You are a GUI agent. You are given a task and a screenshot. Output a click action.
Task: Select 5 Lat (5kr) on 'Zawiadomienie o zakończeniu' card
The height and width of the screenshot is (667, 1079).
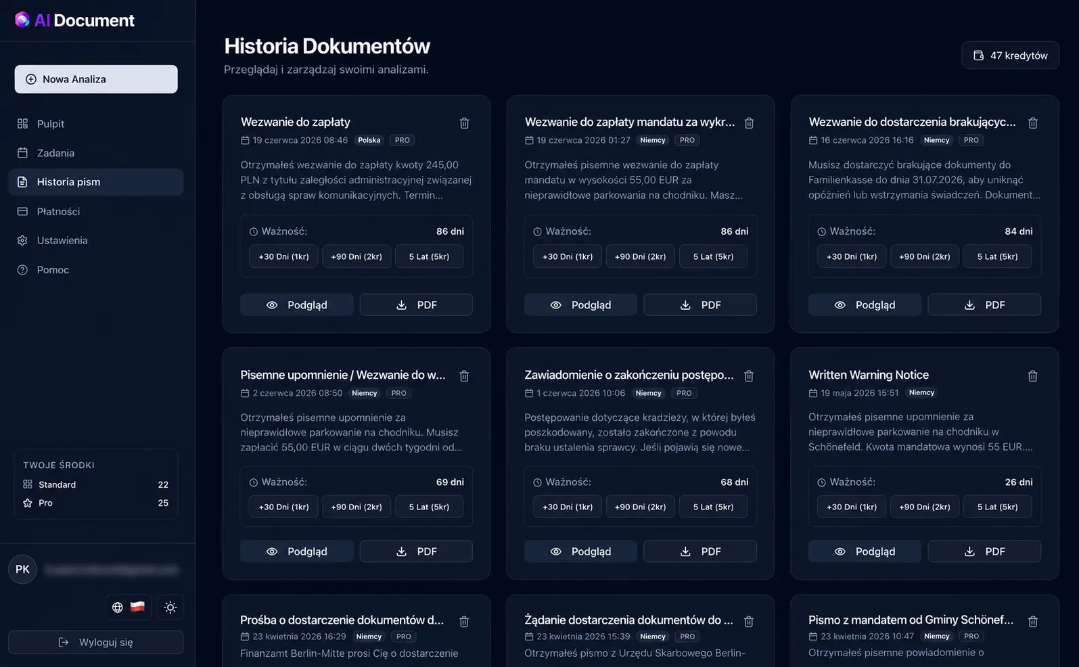click(713, 507)
